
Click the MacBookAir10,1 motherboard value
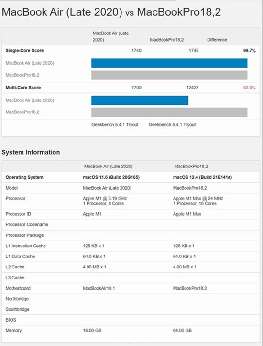point(99,288)
